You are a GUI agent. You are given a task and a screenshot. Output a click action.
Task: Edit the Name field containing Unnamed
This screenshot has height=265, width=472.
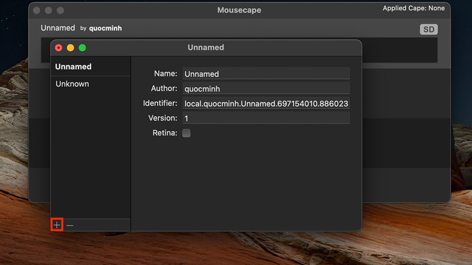coord(266,74)
